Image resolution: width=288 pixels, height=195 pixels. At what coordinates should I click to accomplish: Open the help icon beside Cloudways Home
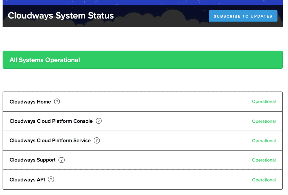[x=57, y=102]
